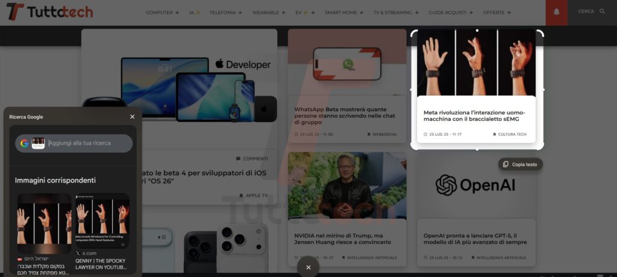Expand the OFFERTE menu
Screen dimensions: 617x277
(x=497, y=13)
